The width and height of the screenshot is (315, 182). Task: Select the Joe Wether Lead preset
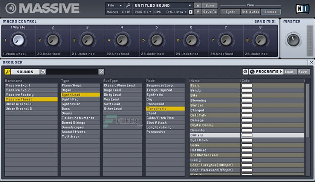247,155
